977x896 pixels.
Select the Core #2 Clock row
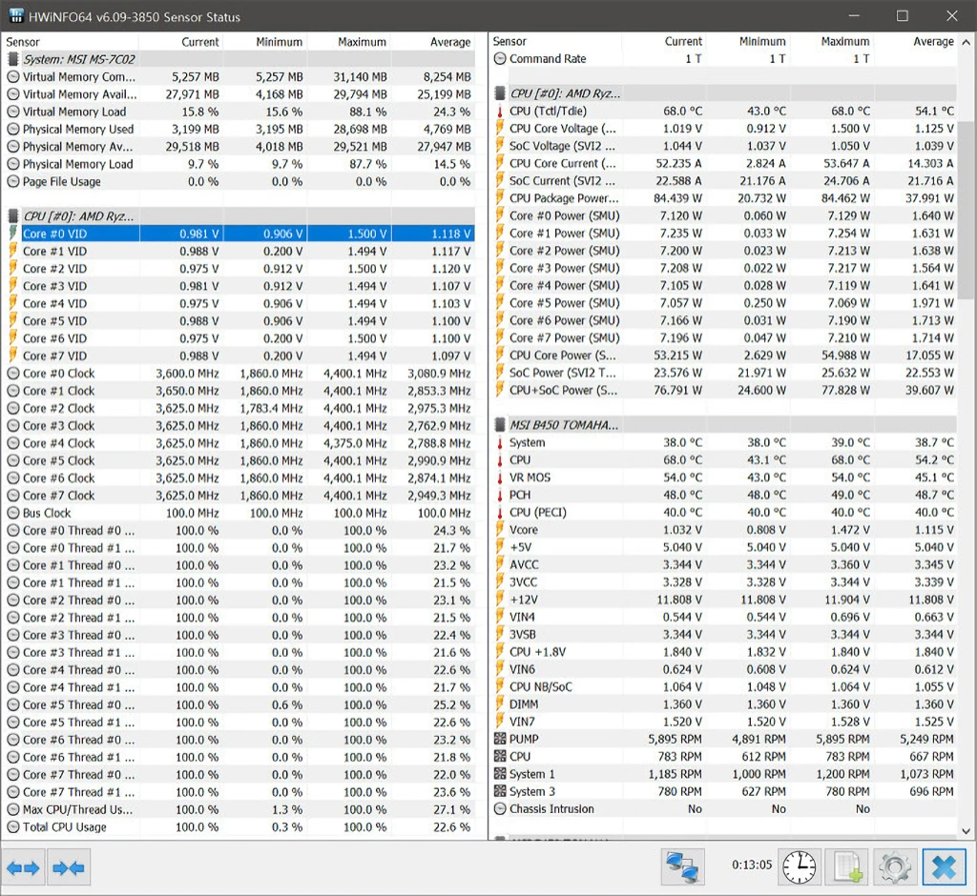pyautogui.click(x=239, y=409)
